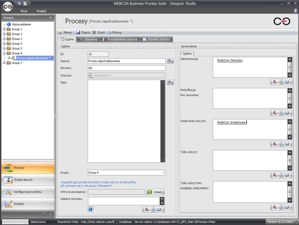
Task: Open the translation icon next to Opis
Action: 170,82
